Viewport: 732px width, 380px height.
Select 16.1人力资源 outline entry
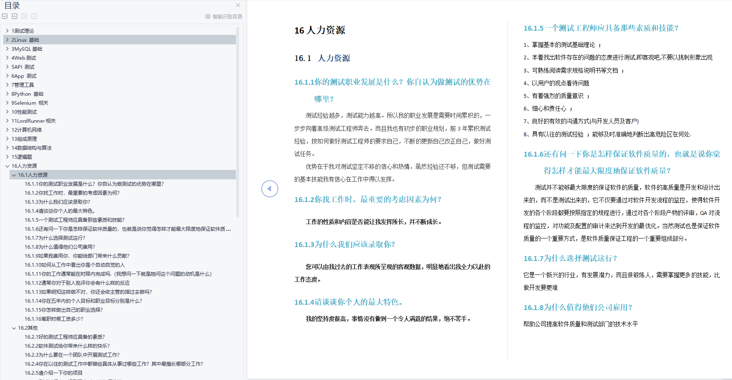click(123, 175)
